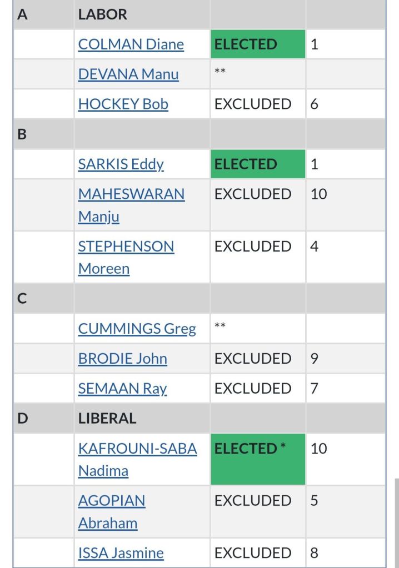Click the STEPHENSON Moreen link
The height and width of the screenshot is (568, 399).
click(126, 247)
